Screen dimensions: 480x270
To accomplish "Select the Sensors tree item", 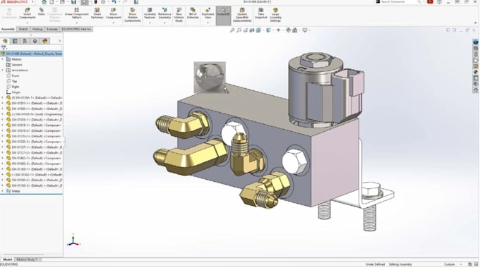I will click(x=17, y=65).
